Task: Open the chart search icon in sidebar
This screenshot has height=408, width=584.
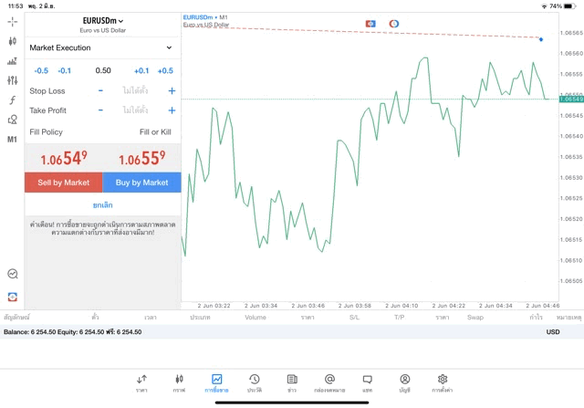Action: coord(12,274)
